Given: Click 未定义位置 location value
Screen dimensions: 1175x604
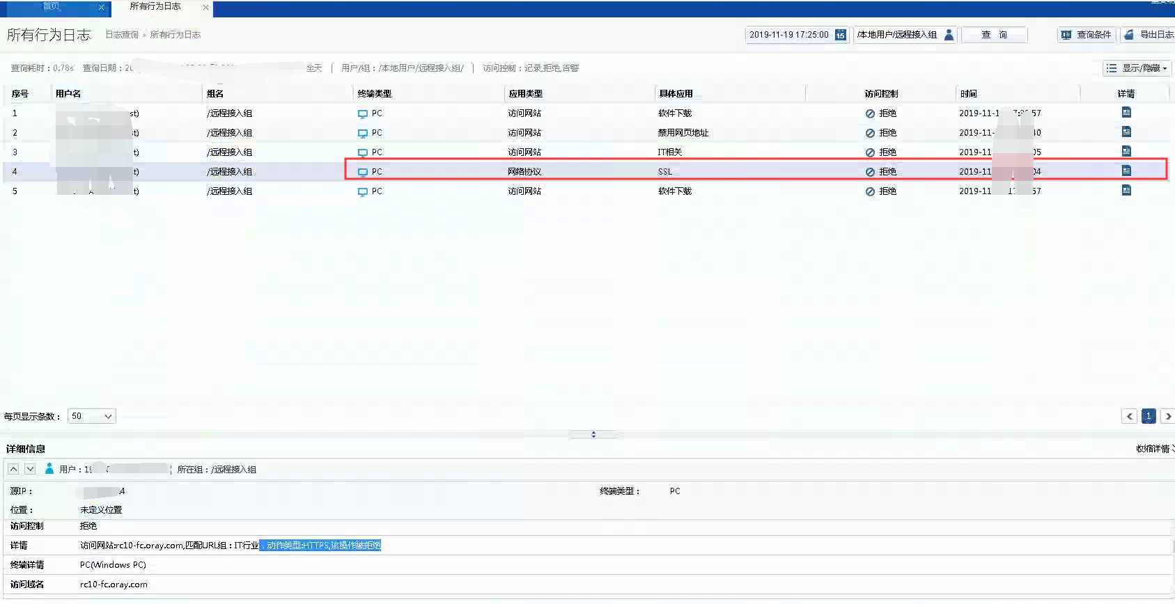Looking at the screenshot, I should pos(101,510).
